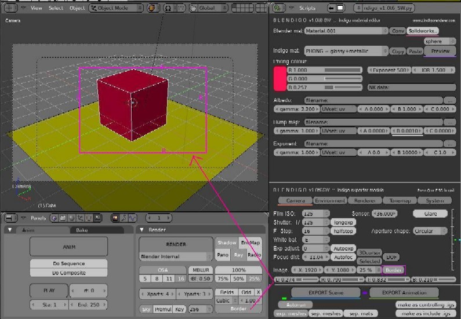Click the Buttons window type icon
This screenshot has width=461, height=319.
point(10,218)
